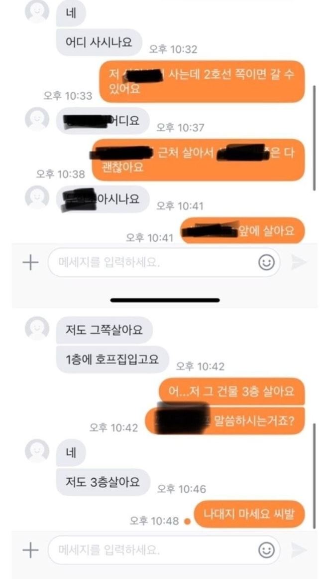Screen dimensions: 322x579
Task: Open emoji picker in upper message box
Action: point(266,262)
